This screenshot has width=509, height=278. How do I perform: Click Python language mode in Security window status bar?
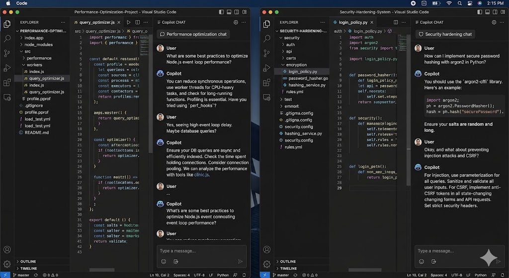[x=481, y=275]
